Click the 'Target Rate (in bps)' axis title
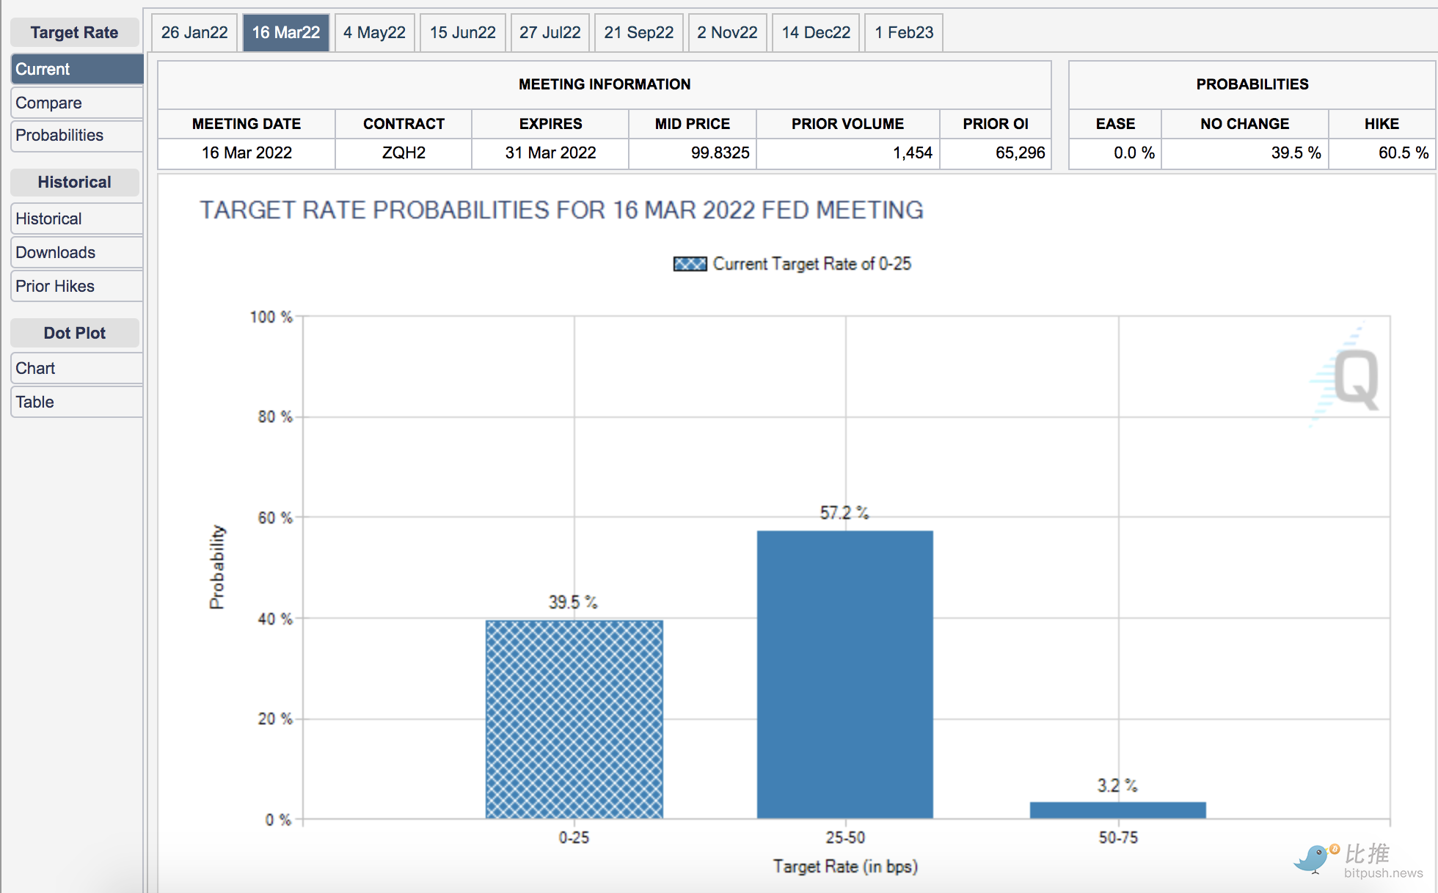1438x893 pixels. (x=845, y=867)
